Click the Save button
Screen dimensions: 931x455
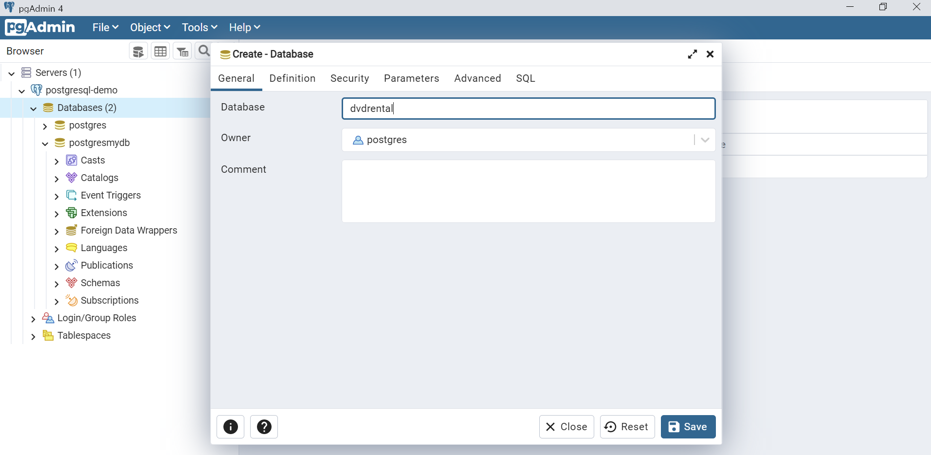tap(688, 427)
